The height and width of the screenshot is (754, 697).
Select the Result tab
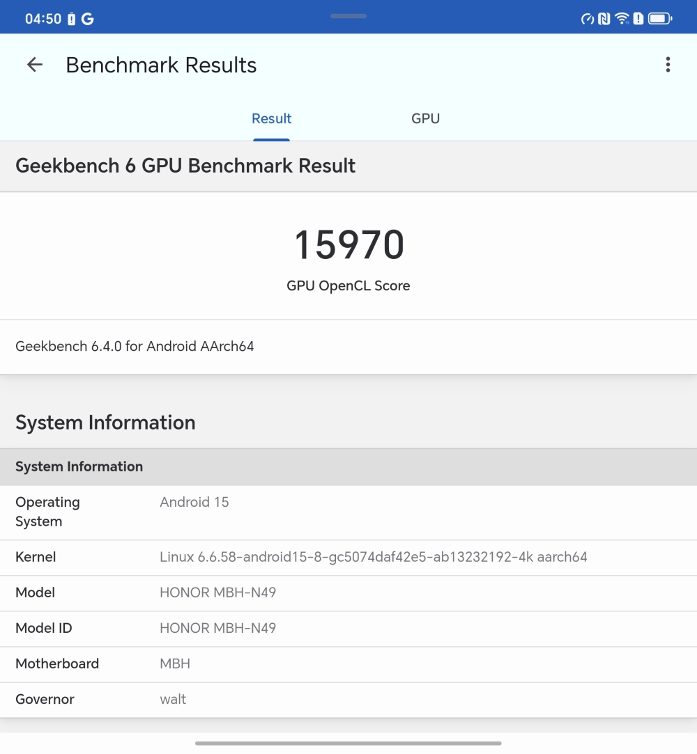[271, 118]
